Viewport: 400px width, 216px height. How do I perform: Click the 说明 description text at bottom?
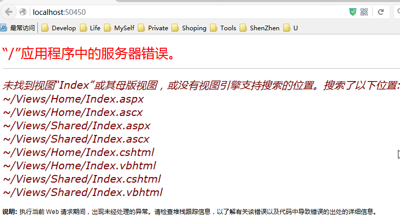190,212
